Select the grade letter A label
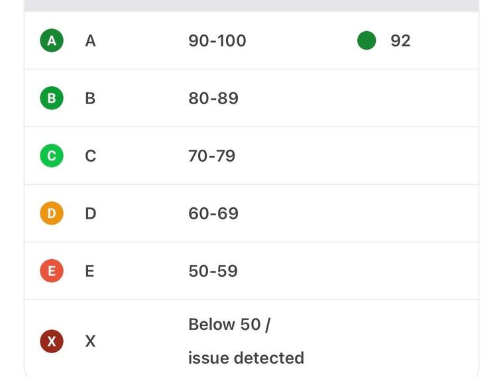Screen dimensions: 503x377 click(x=90, y=40)
